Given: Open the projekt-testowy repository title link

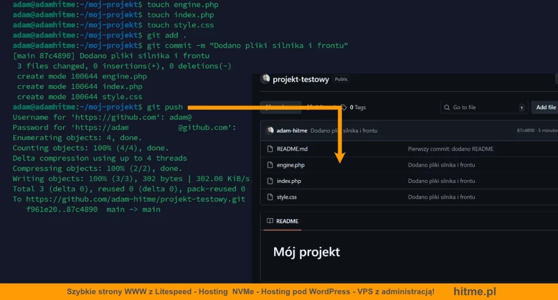Looking at the screenshot, I should tap(301, 80).
